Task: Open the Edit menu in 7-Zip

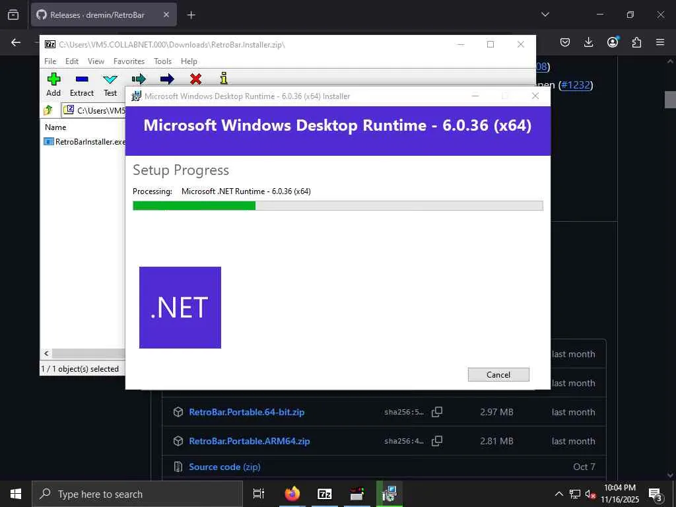Action: (x=71, y=61)
